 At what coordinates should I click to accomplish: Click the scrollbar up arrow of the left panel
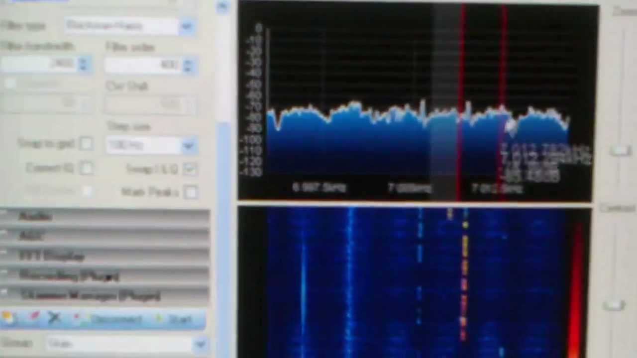tap(222, 6)
